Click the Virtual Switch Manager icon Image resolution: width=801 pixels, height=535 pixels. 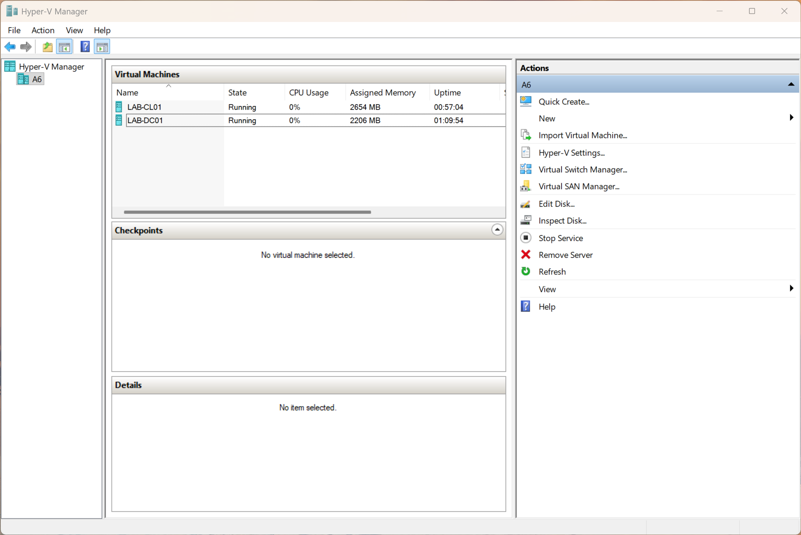pyautogui.click(x=526, y=169)
